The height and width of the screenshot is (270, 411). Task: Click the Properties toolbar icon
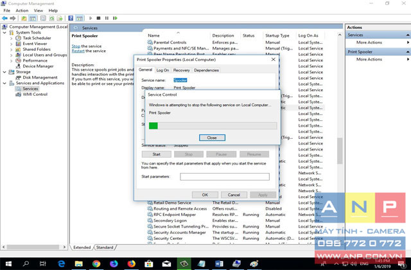point(43,18)
